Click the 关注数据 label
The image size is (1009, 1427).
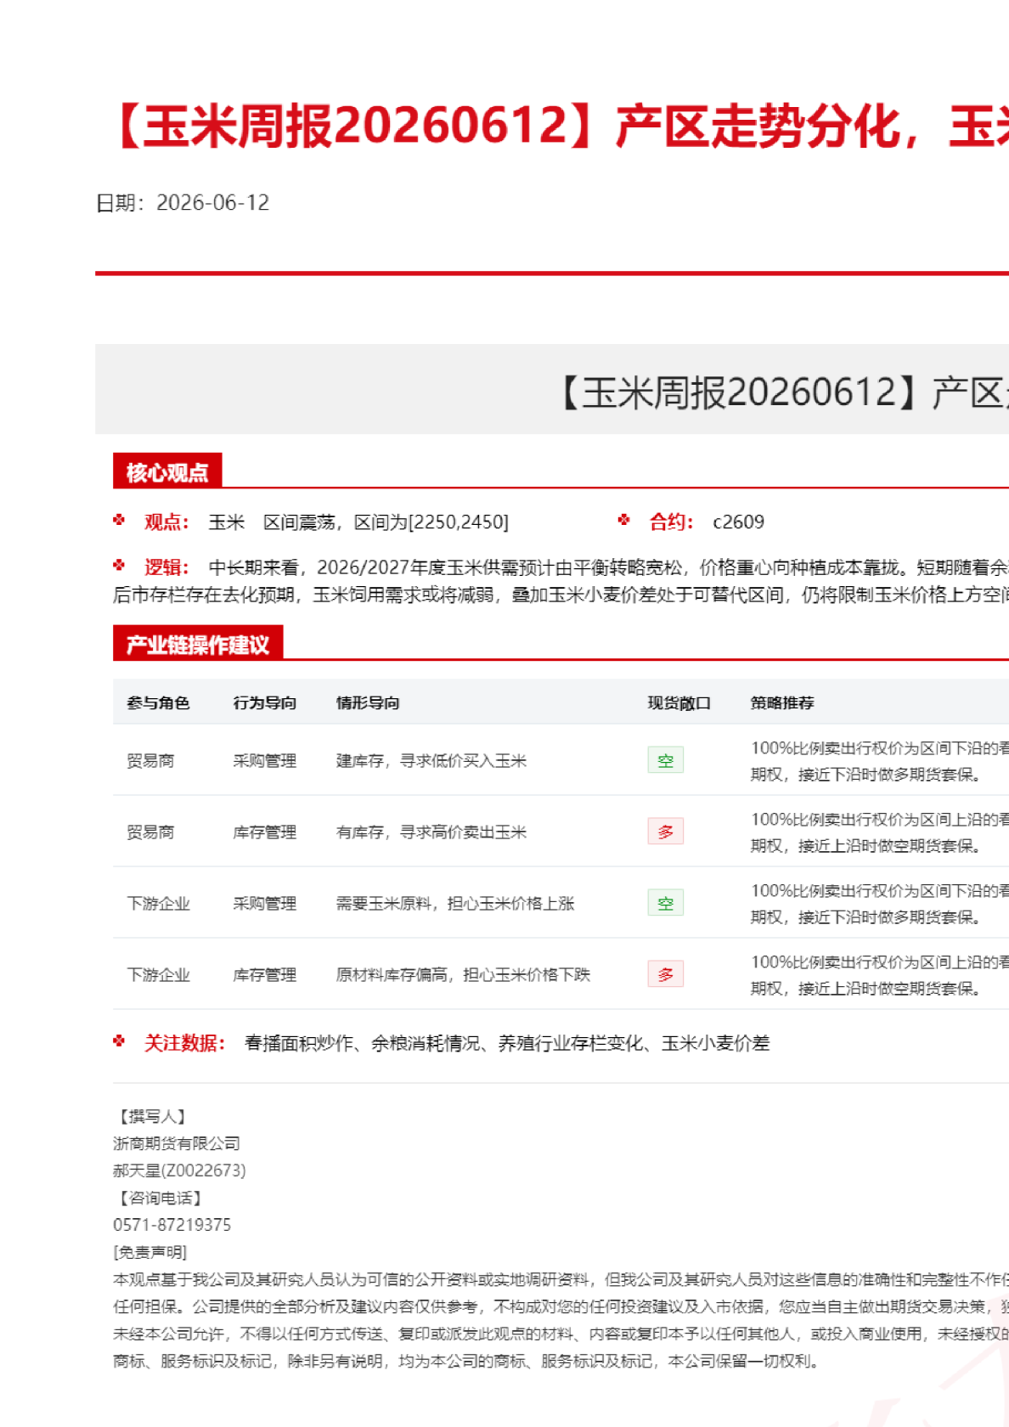point(184,1043)
